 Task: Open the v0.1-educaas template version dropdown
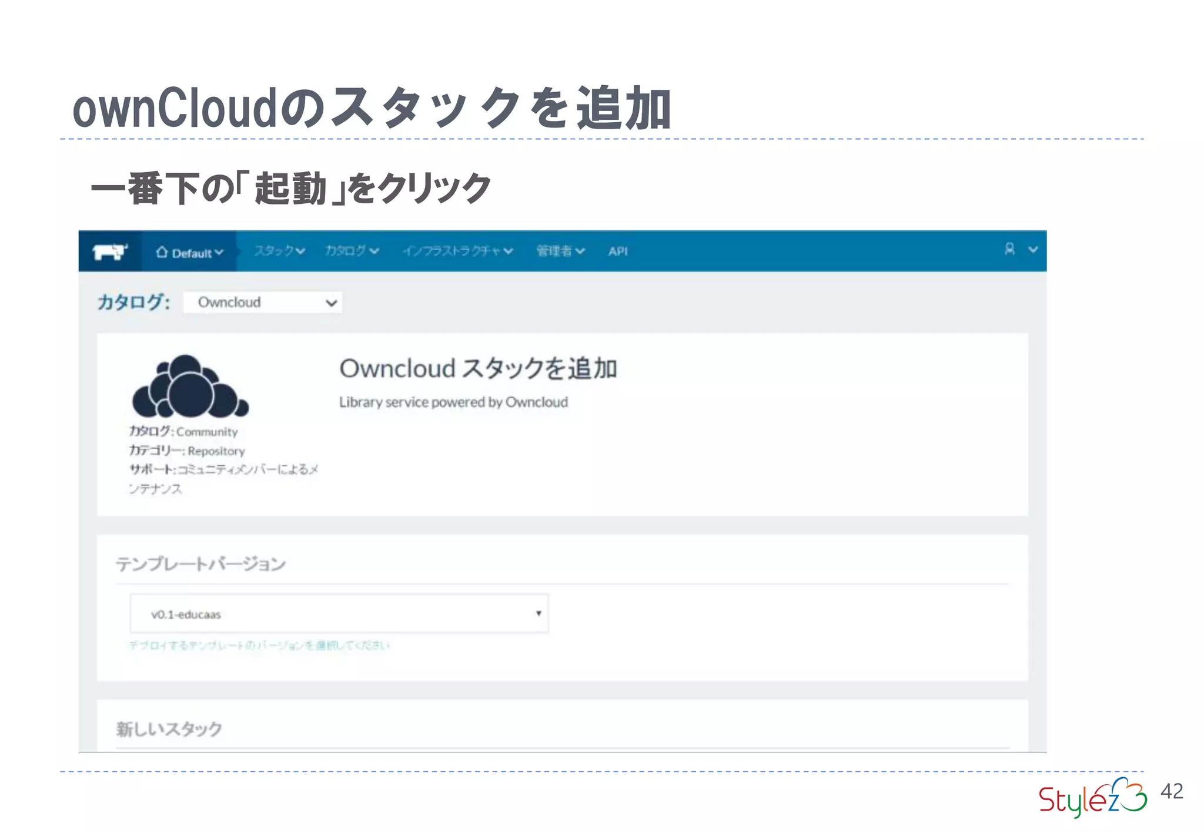pos(339,614)
